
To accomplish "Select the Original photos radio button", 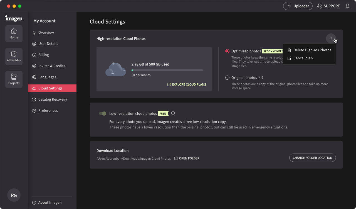I will 227,78.
